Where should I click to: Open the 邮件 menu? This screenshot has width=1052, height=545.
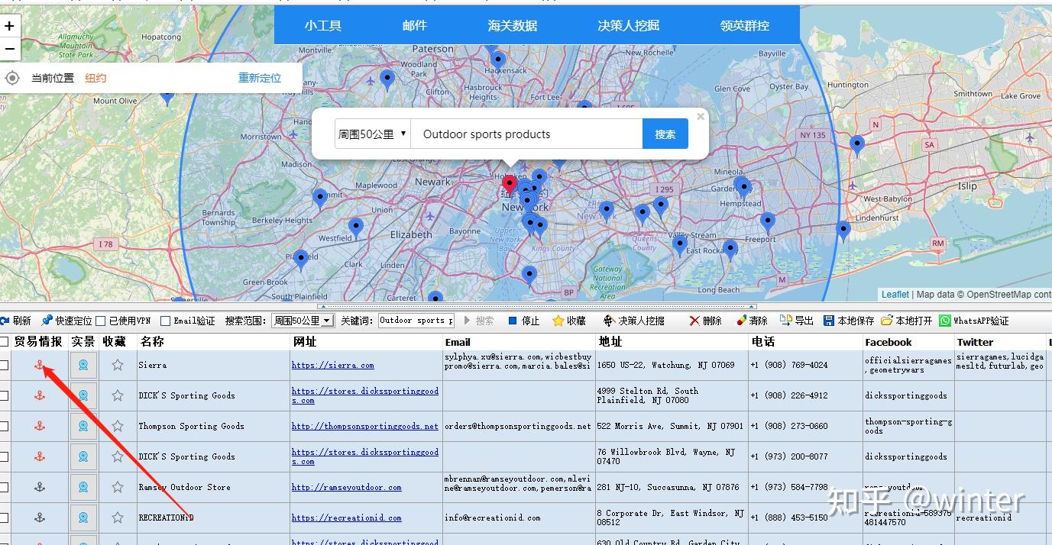[x=415, y=25]
